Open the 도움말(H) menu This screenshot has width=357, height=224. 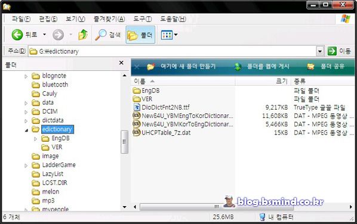[173, 19]
